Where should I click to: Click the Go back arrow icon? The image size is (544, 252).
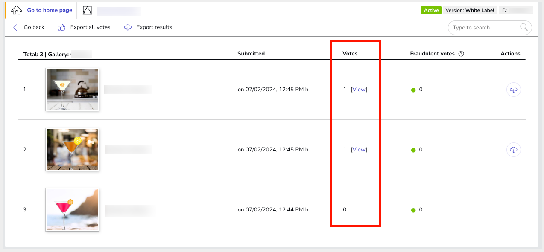(15, 27)
